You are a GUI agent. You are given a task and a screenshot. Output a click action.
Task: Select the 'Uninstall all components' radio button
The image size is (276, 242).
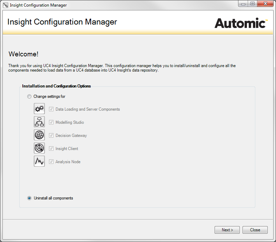coord(29,198)
